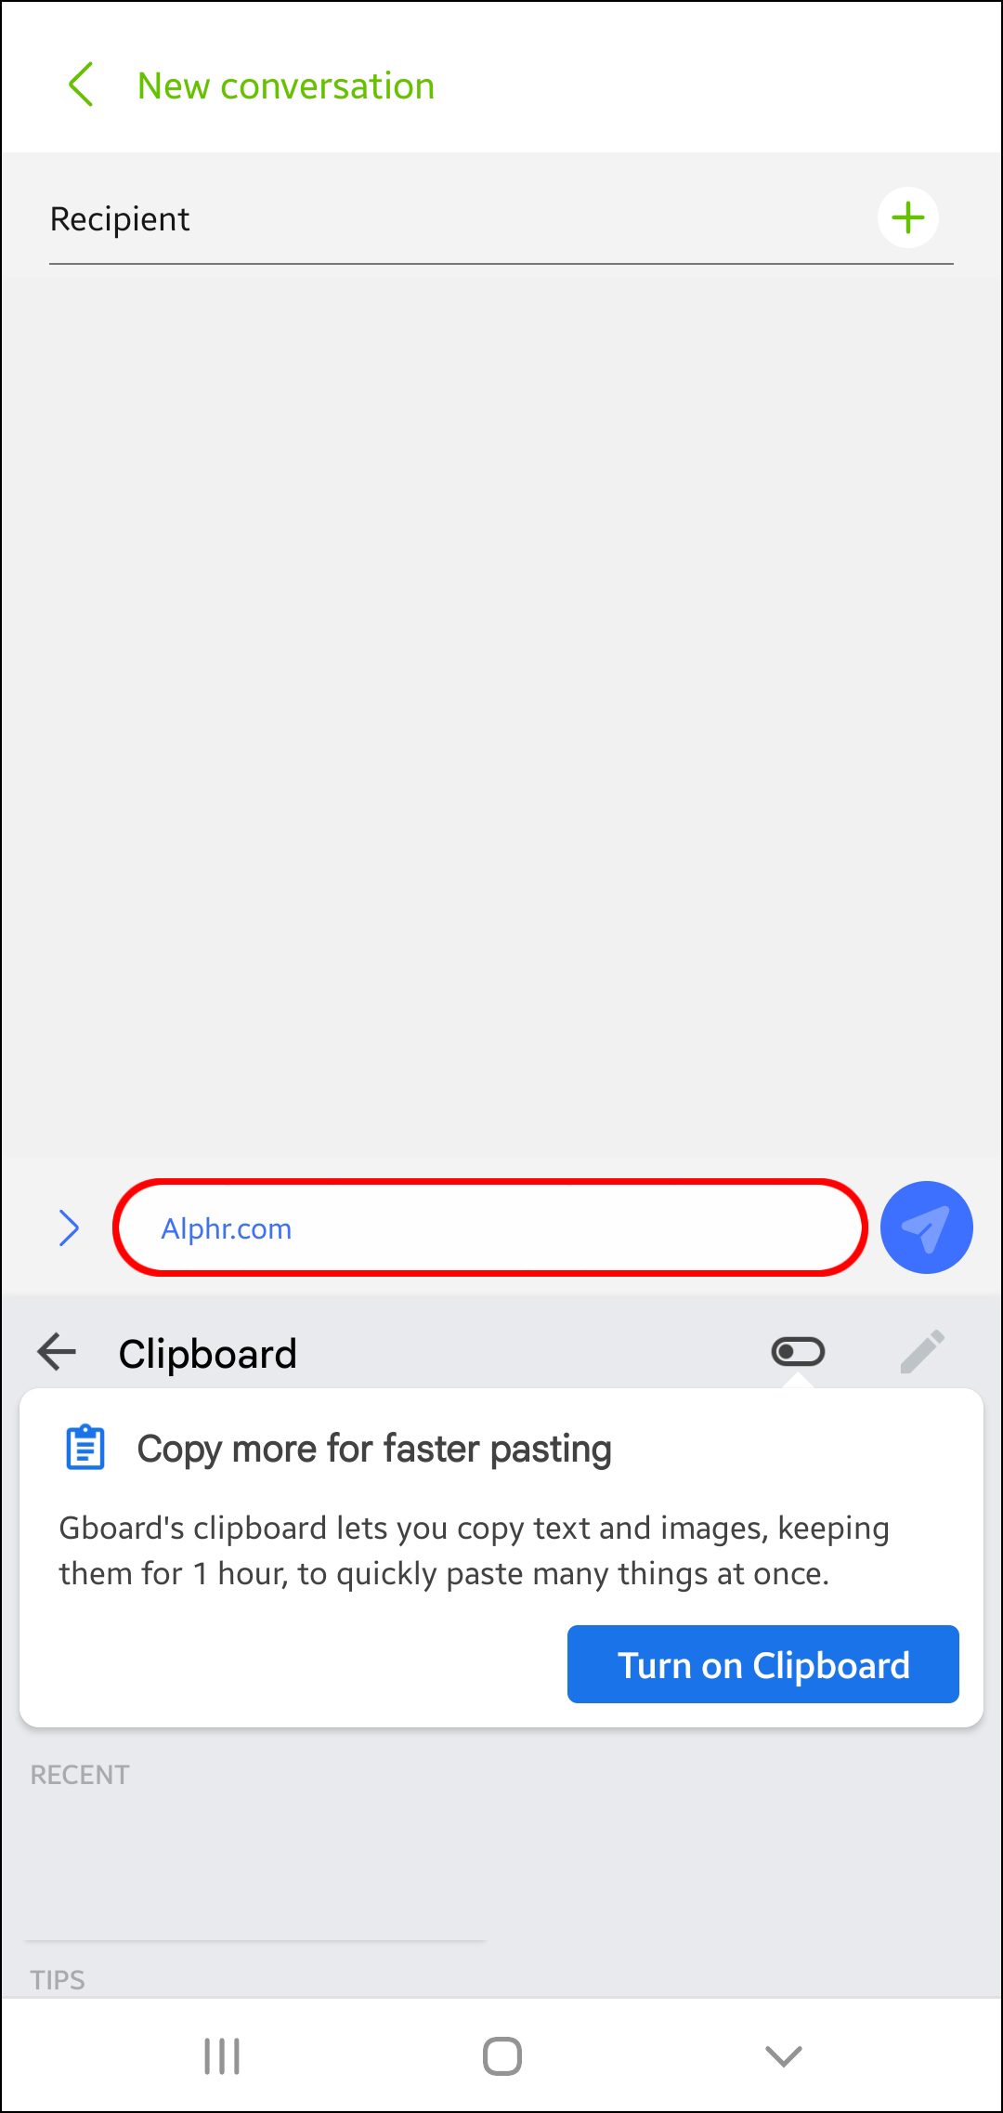Add a recipient with the plus icon
Image resolution: width=1003 pixels, height=2113 pixels.
(907, 218)
